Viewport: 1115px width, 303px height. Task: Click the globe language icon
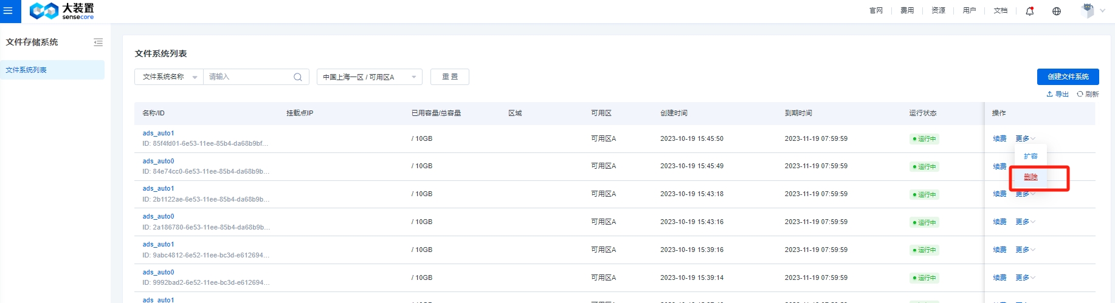(x=1057, y=11)
